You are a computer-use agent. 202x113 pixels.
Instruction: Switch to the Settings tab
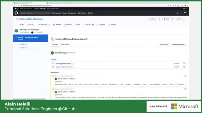[112, 24]
